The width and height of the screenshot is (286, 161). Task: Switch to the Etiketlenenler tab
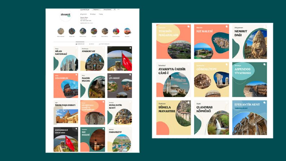point(104,44)
